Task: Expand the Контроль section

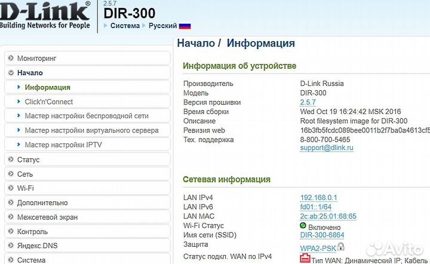Action: (x=87, y=232)
